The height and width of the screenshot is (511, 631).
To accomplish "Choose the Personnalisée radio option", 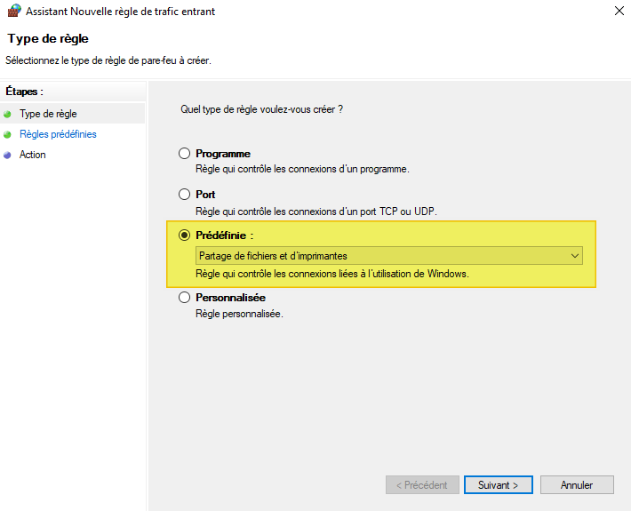I will 185,298.
